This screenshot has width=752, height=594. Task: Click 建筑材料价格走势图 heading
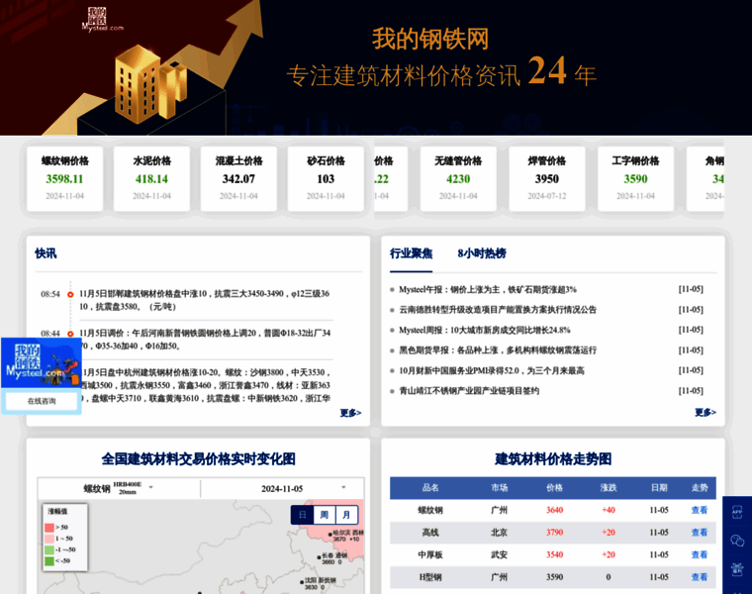pyautogui.click(x=553, y=459)
